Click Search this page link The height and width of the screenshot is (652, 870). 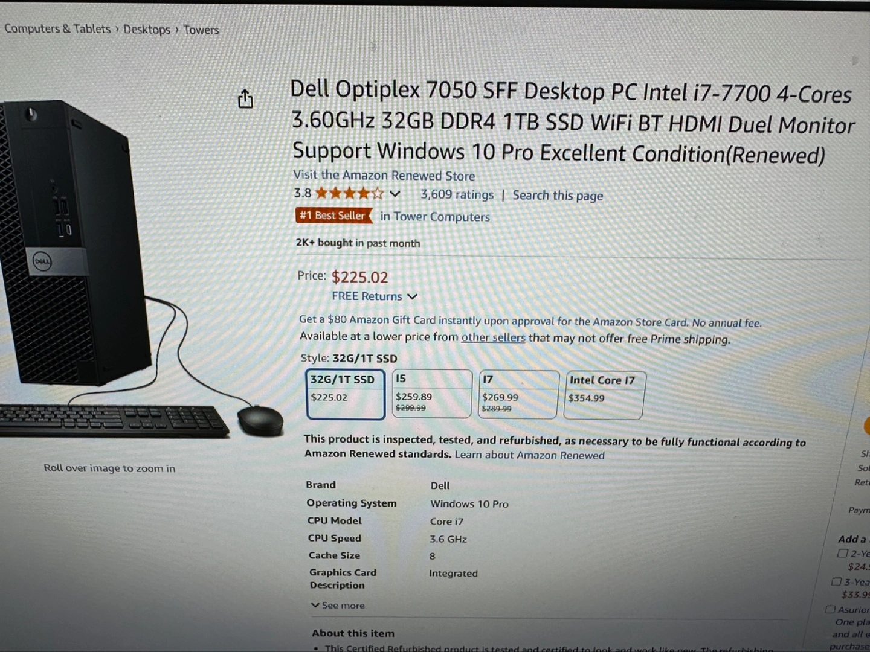pos(558,196)
